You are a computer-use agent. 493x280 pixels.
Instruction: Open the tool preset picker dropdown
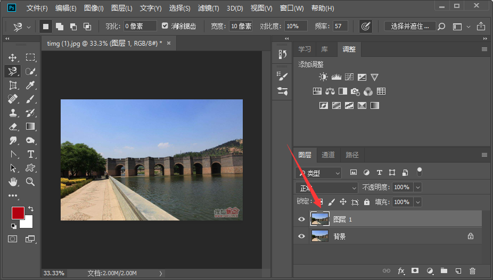[29, 27]
